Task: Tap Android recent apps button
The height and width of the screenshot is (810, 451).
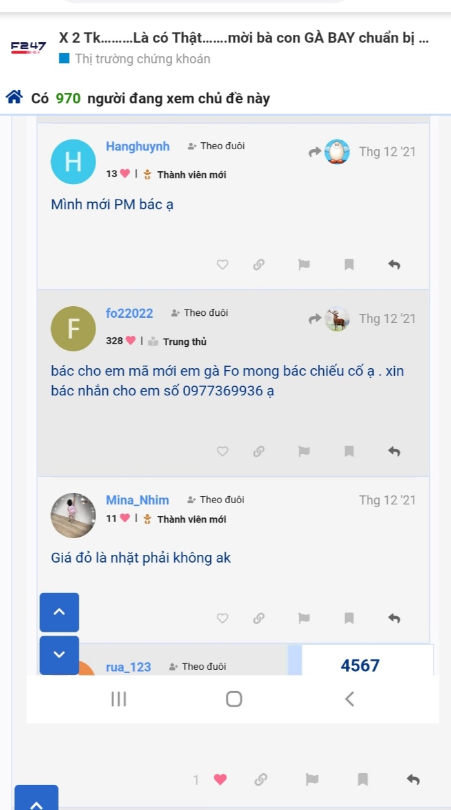Action: pos(118,699)
